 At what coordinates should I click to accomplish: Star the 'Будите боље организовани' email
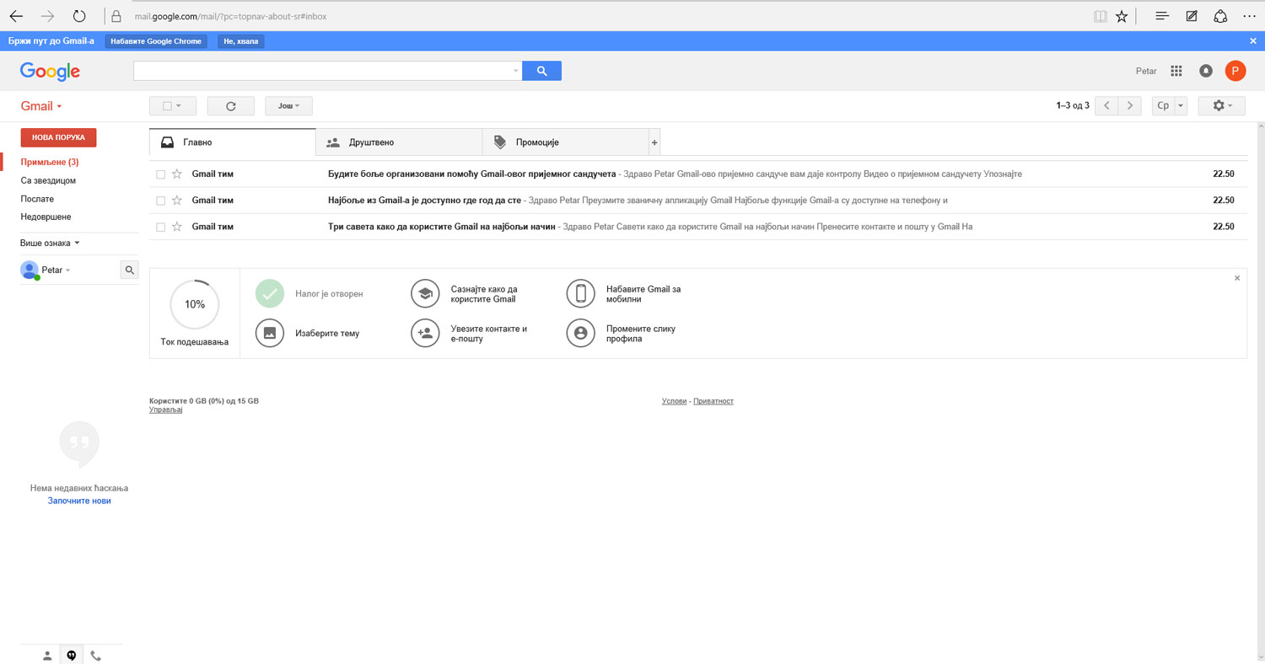pyautogui.click(x=176, y=174)
